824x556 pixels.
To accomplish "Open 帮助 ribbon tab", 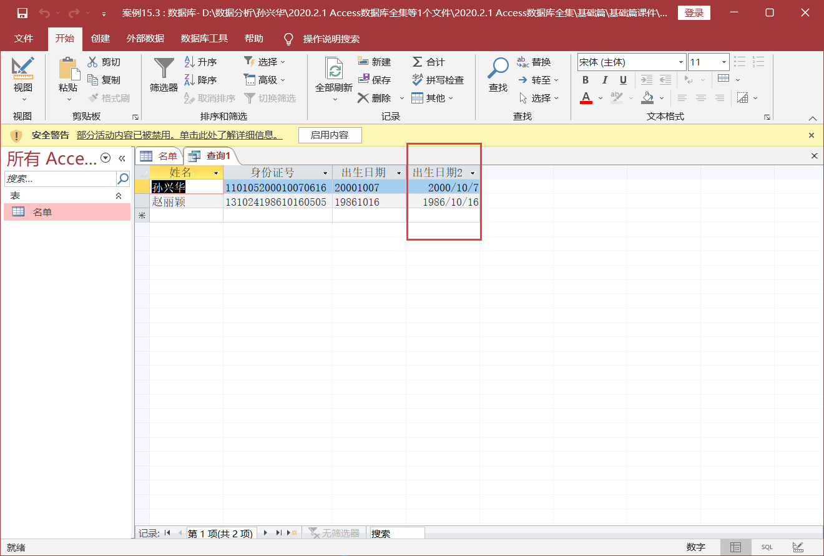I will point(254,39).
